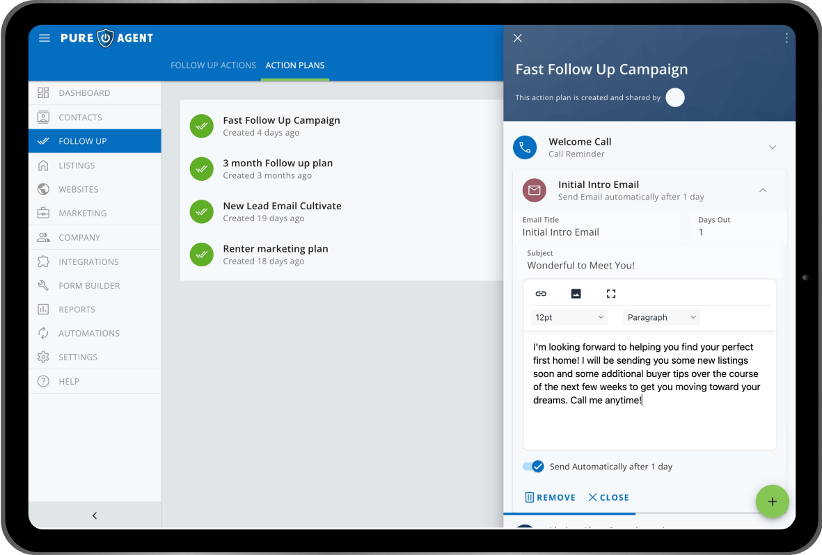The height and width of the screenshot is (555, 822).
Task: Open Listings from the sidebar
Action: (77, 166)
